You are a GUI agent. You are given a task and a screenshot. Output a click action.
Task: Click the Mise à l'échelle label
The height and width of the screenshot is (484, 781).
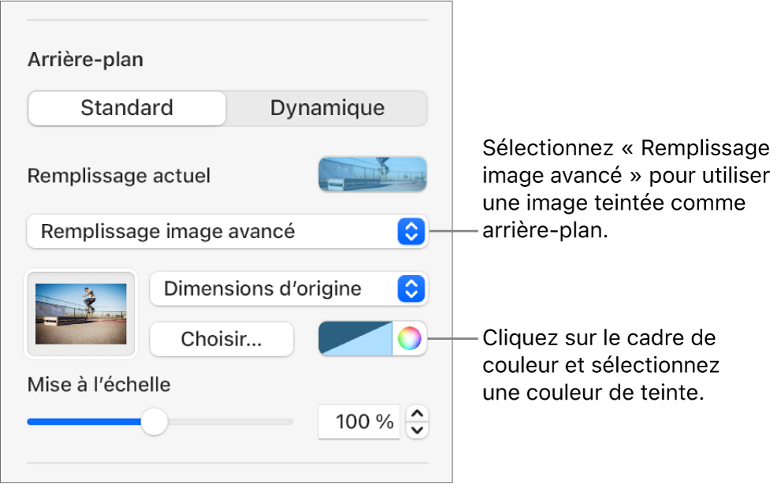[99, 385]
